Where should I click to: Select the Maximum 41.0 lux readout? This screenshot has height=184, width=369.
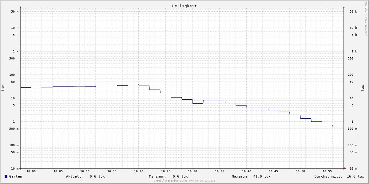(x=262, y=176)
